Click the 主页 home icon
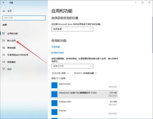The height and width of the screenshot is (119, 153). click(4, 11)
